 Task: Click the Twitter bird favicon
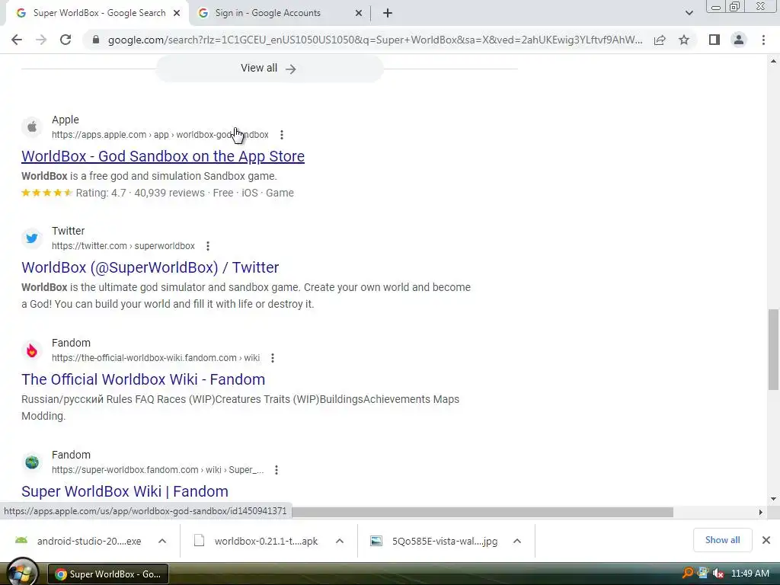coord(32,238)
